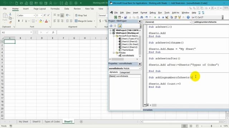Decrease font size in Excel ribbon
This screenshot has height=128, width=229.
click(49, 15)
